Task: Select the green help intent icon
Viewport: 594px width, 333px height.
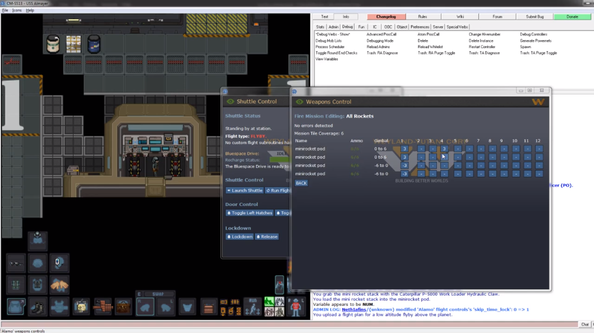Action: pos(269,301)
